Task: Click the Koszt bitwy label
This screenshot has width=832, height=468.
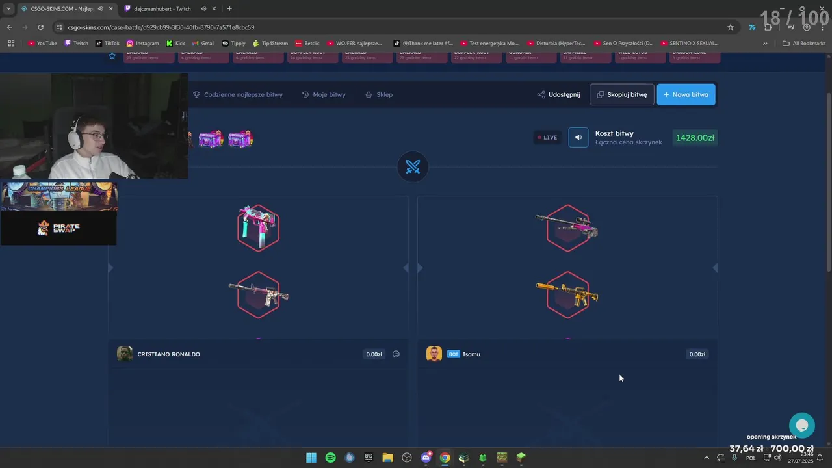Action: pos(614,133)
